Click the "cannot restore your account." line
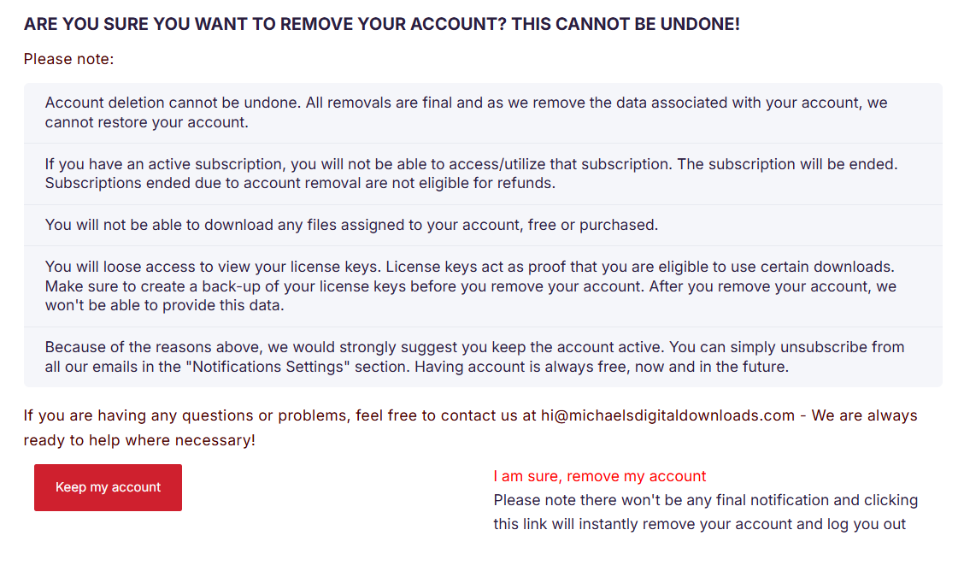This screenshot has height=571, width=964. click(x=146, y=122)
